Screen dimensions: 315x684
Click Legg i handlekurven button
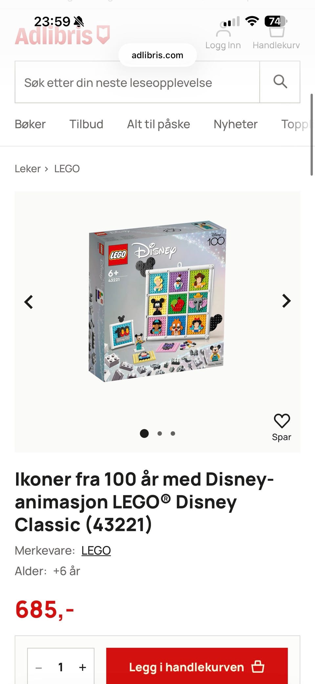(197, 667)
